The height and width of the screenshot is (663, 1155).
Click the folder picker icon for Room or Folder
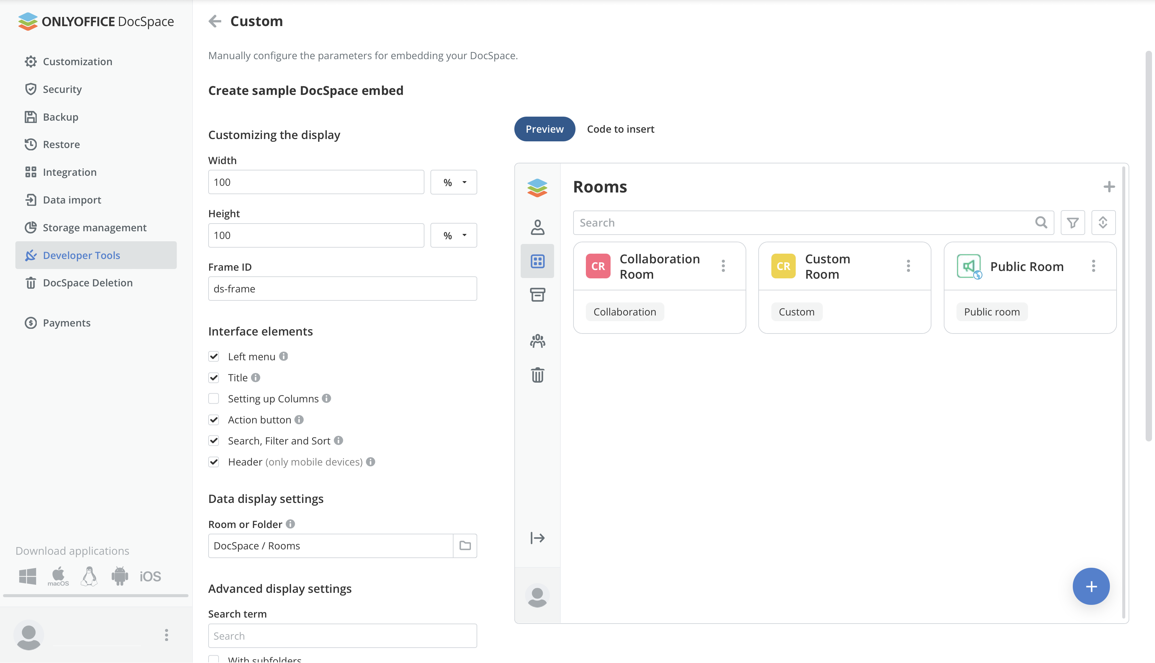[x=465, y=545]
